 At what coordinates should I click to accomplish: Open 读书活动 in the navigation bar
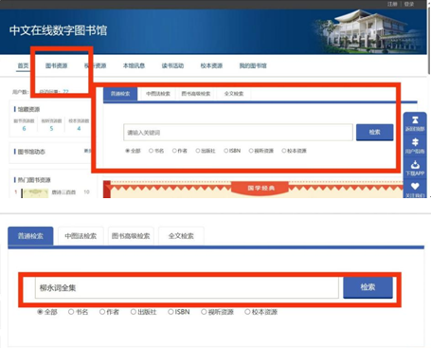point(172,65)
